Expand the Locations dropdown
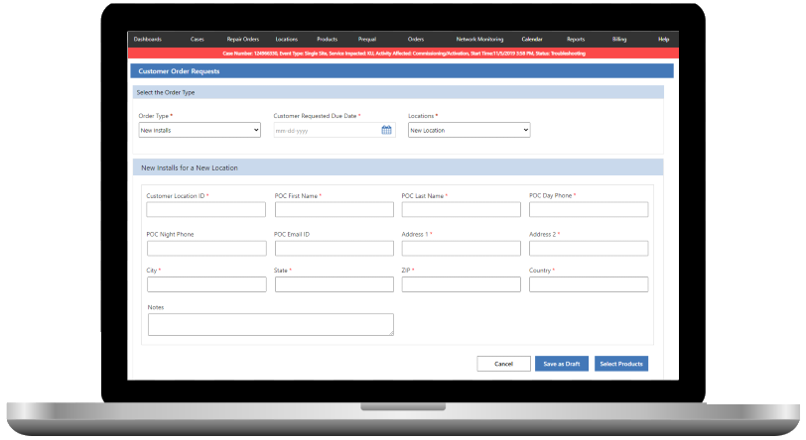This screenshot has height=440, width=806. click(469, 130)
